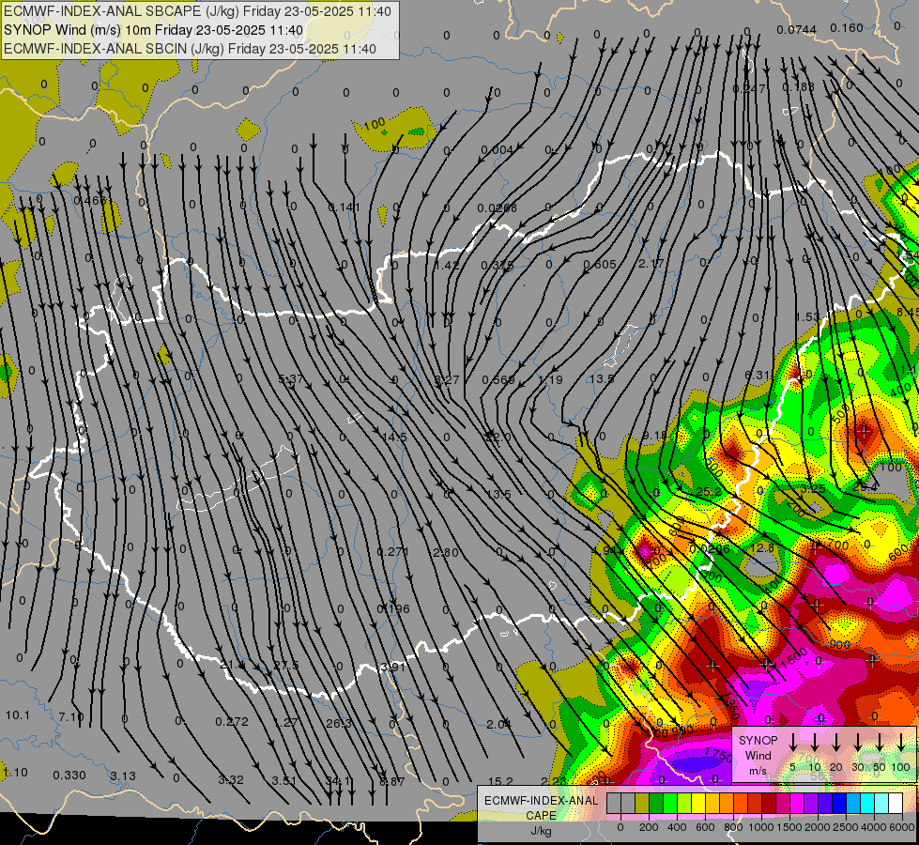Click the 2.80 value on the map
This screenshot has height=845, width=919.
click(x=446, y=552)
